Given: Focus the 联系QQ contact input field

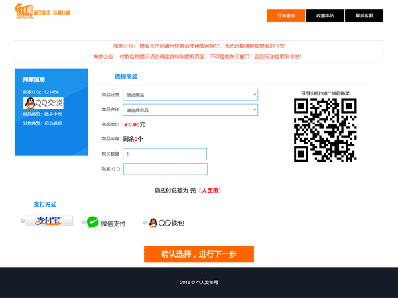Looking at the screenshot, I should tap(165, 169).
